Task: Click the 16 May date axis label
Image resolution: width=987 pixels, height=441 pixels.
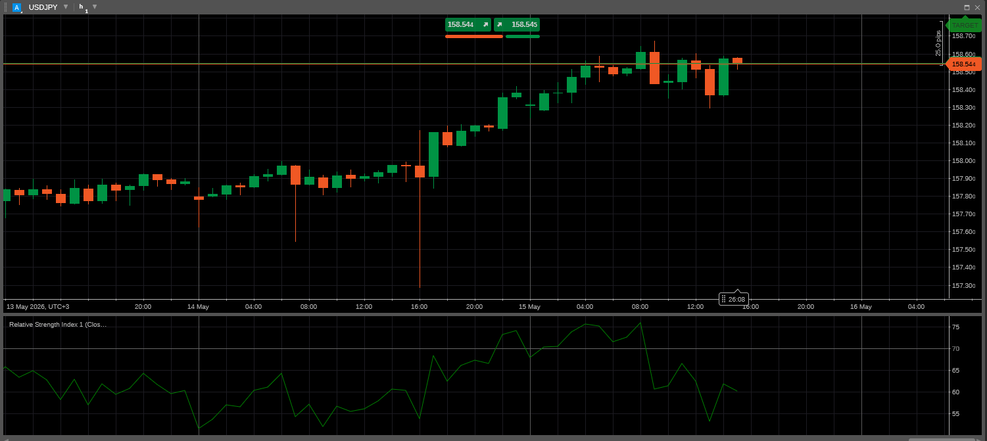Action: pyautogui.click(x=861, y=306)
